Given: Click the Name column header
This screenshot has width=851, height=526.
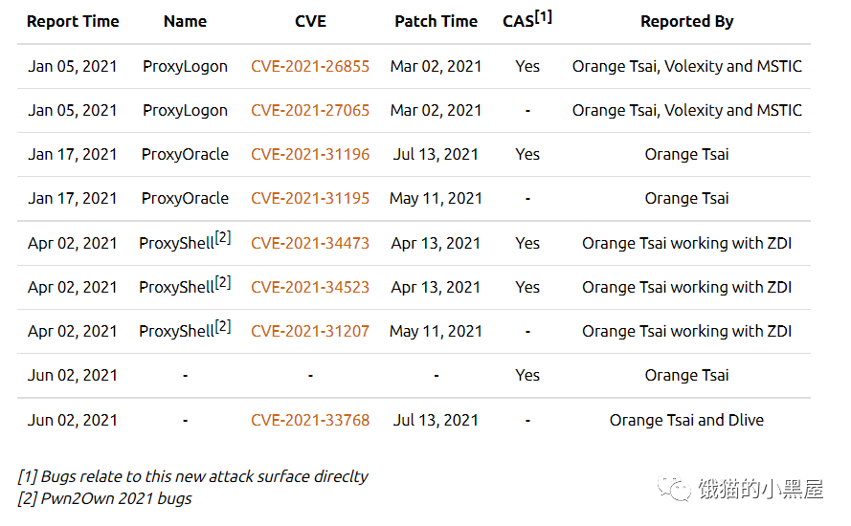Looking at the screenshot, I should click(186, 21).
